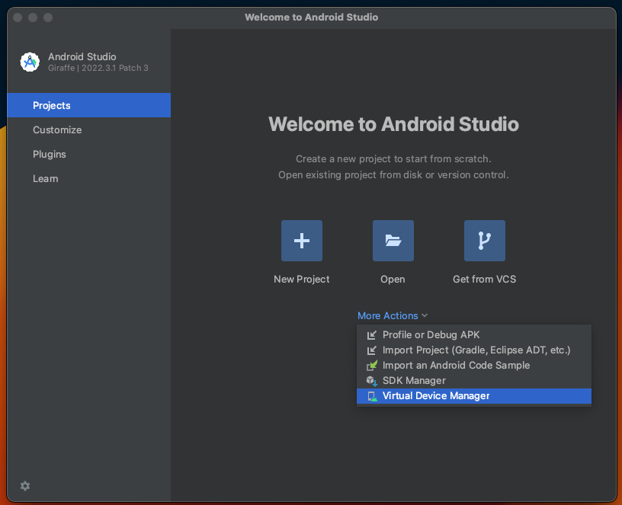Click the SDK Manager box icon
The width and height of the screenshot is (622, 505).
click(372, 381)
